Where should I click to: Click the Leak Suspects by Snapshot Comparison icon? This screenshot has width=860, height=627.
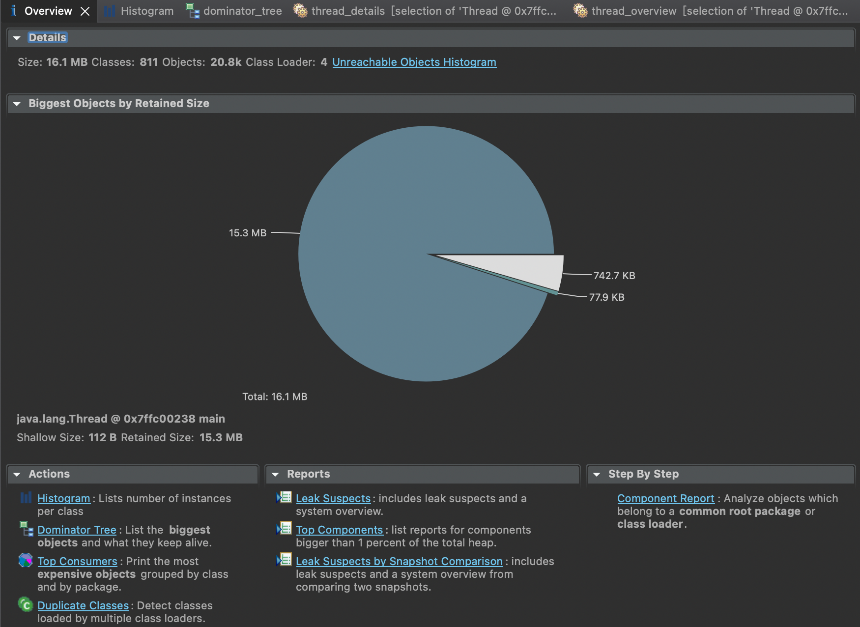coord(284,560)
